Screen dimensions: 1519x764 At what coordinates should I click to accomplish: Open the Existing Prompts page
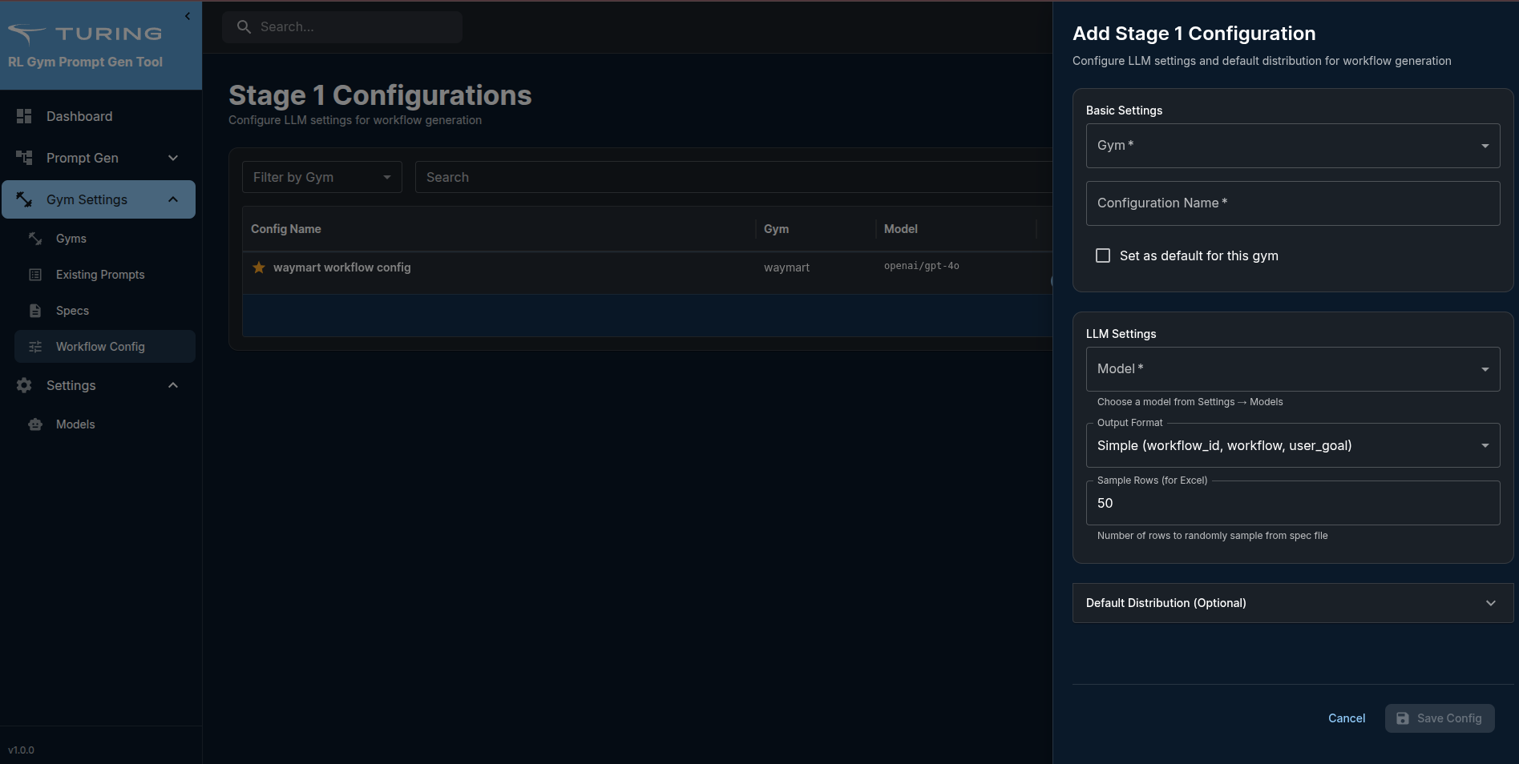[100, 274]
